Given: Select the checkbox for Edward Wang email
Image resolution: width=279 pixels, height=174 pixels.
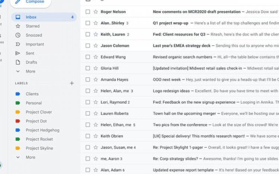Looking at the screenshot, I should pos(88,57).
